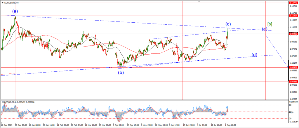Select the blue (a) wave label
This screenshot has width=299, height=128.
pos(15,11)
